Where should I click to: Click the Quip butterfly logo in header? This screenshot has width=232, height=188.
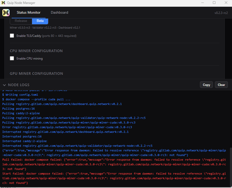pos(6,13)
